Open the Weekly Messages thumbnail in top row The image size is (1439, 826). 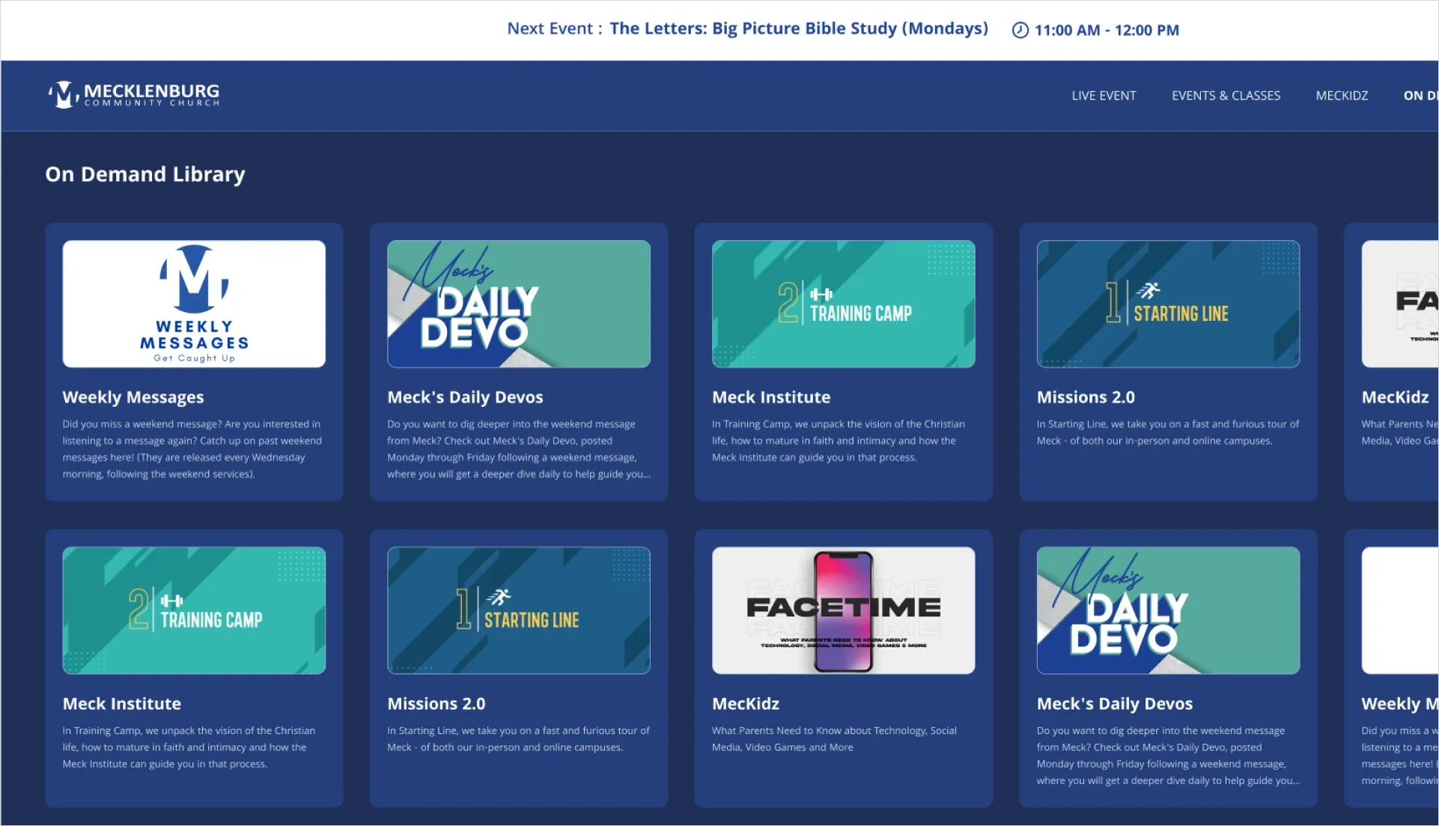[194, 304]
